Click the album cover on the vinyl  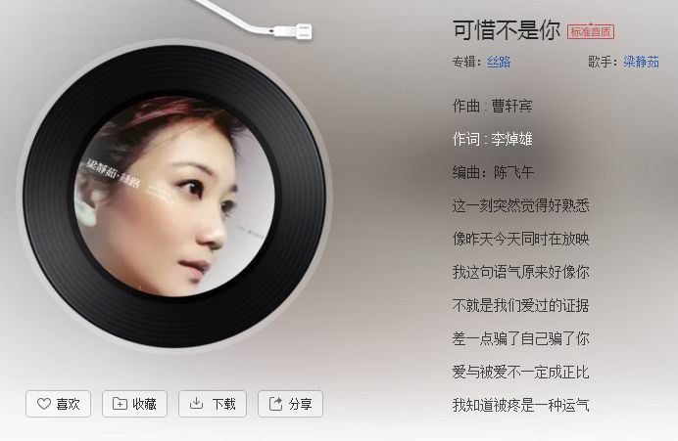point(174,197)
